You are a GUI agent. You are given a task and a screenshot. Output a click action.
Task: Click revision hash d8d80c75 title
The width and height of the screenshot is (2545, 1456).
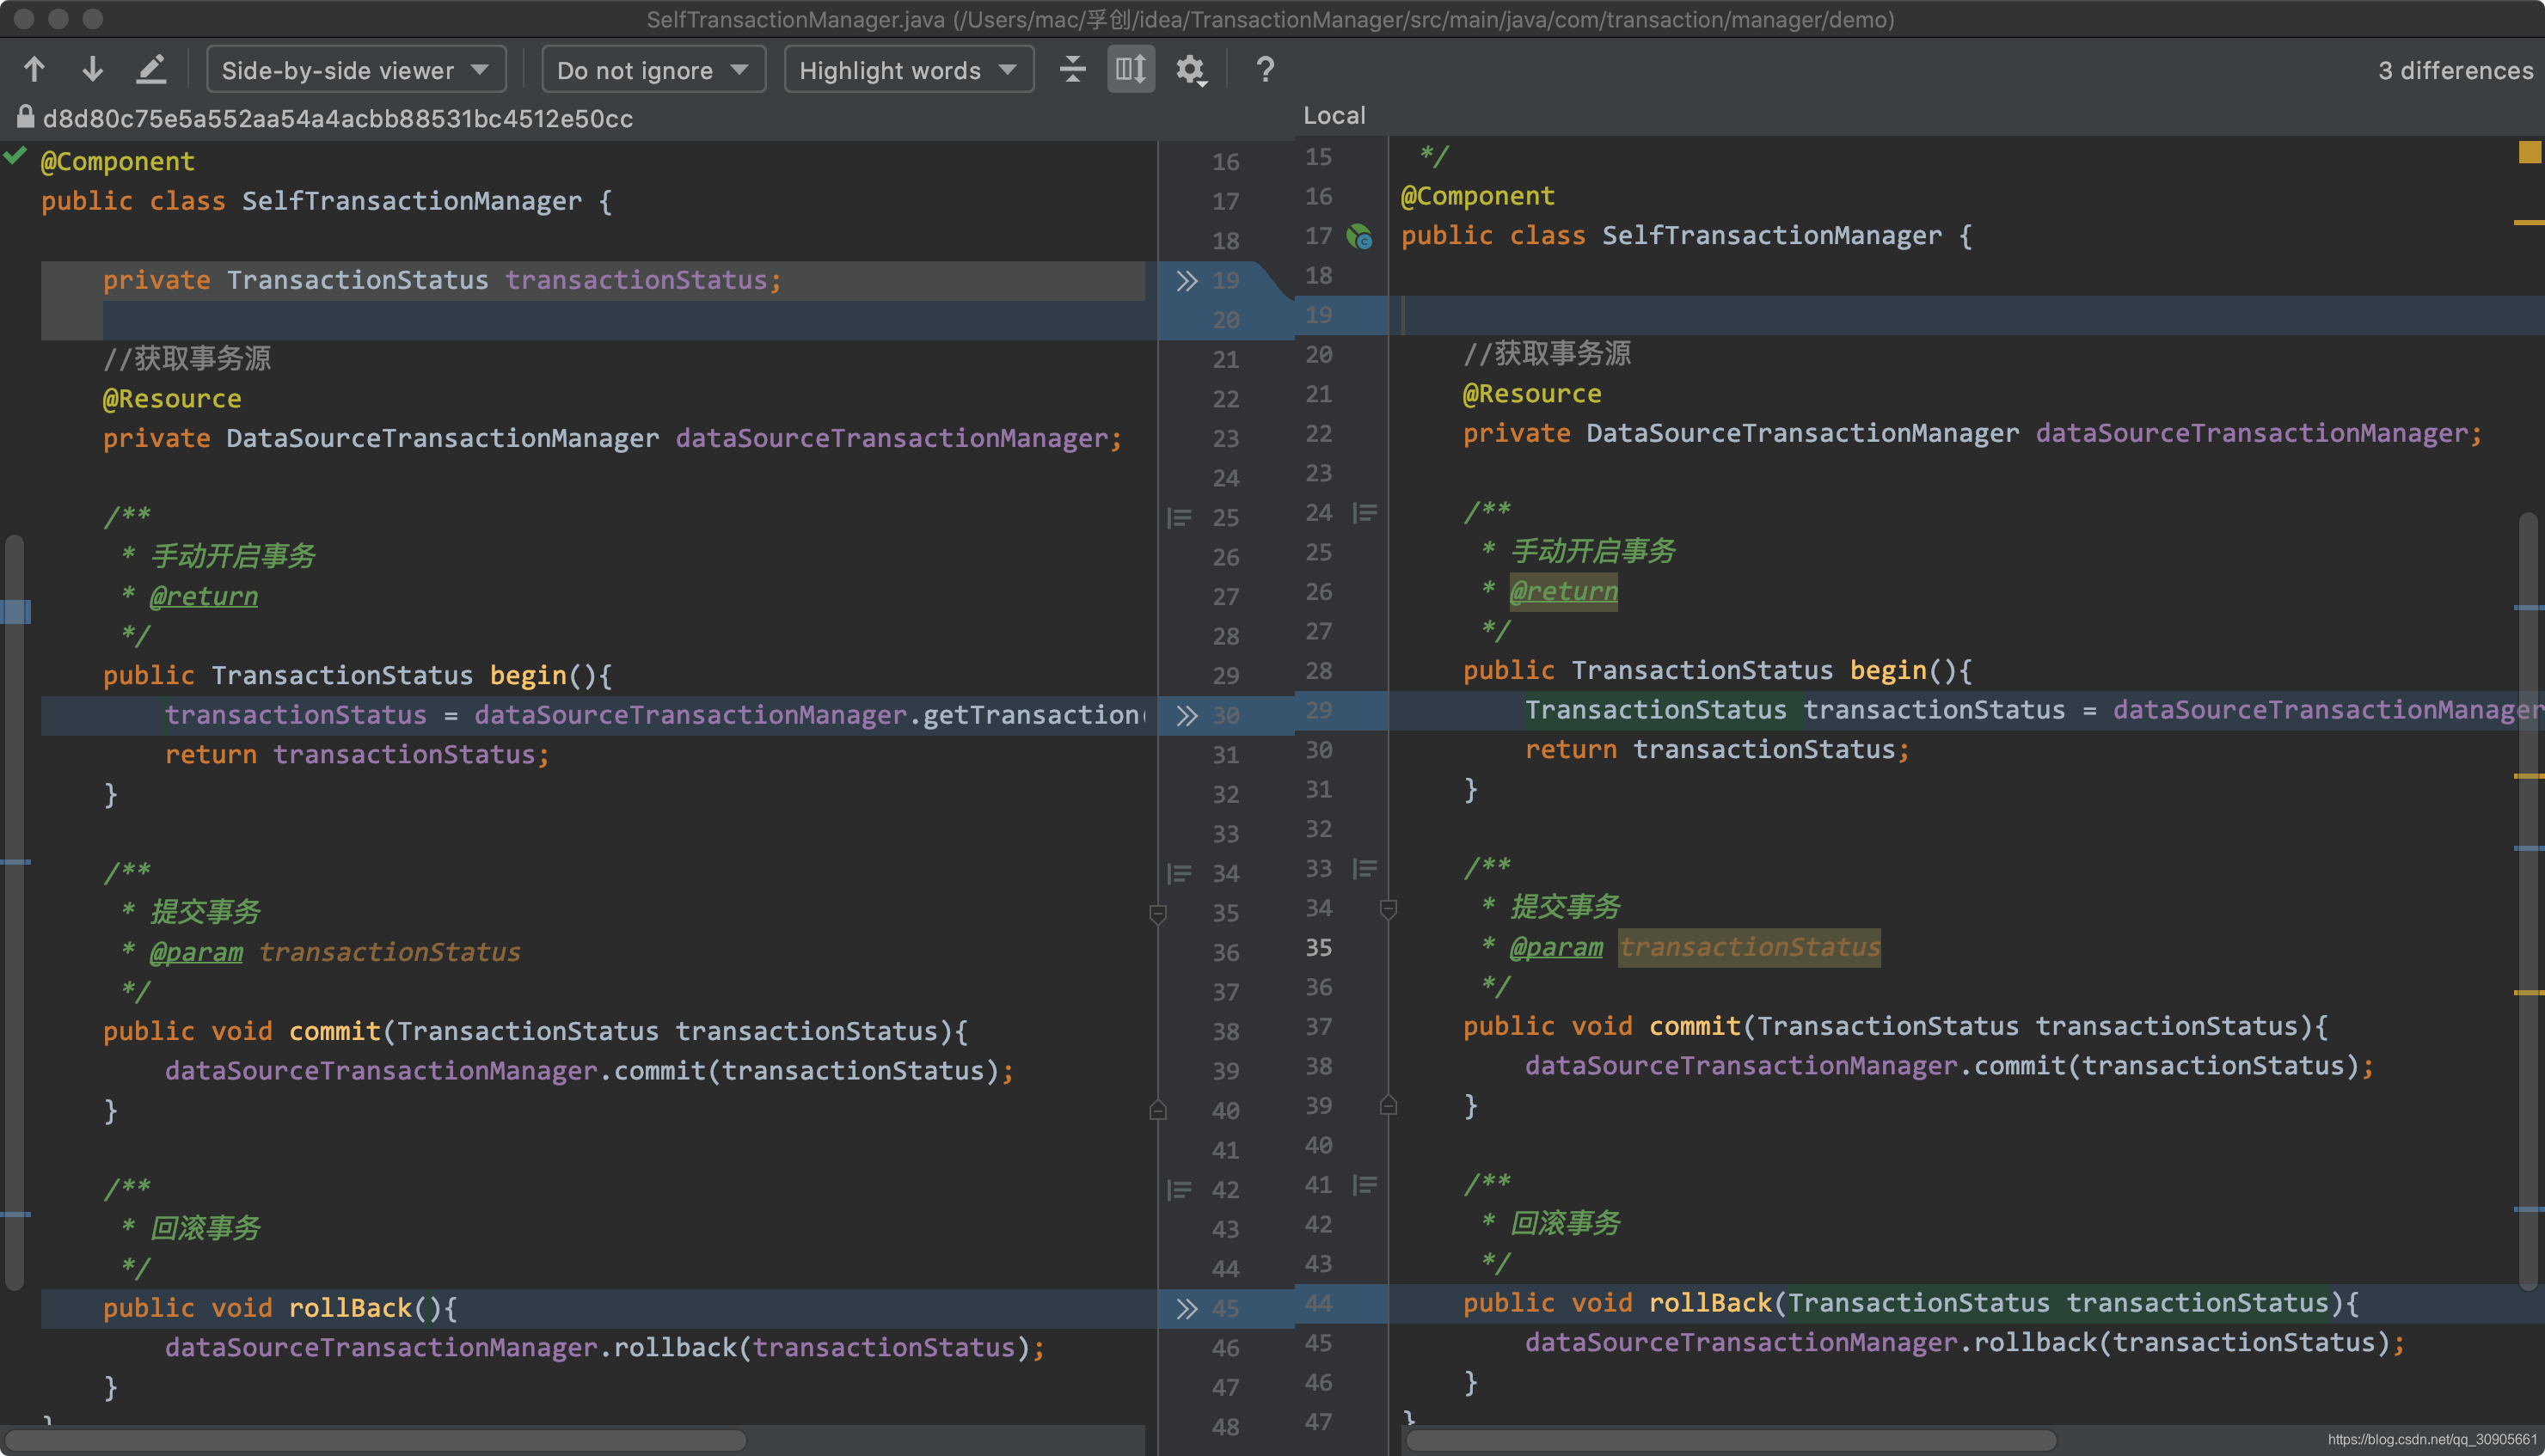coord(337,119)
